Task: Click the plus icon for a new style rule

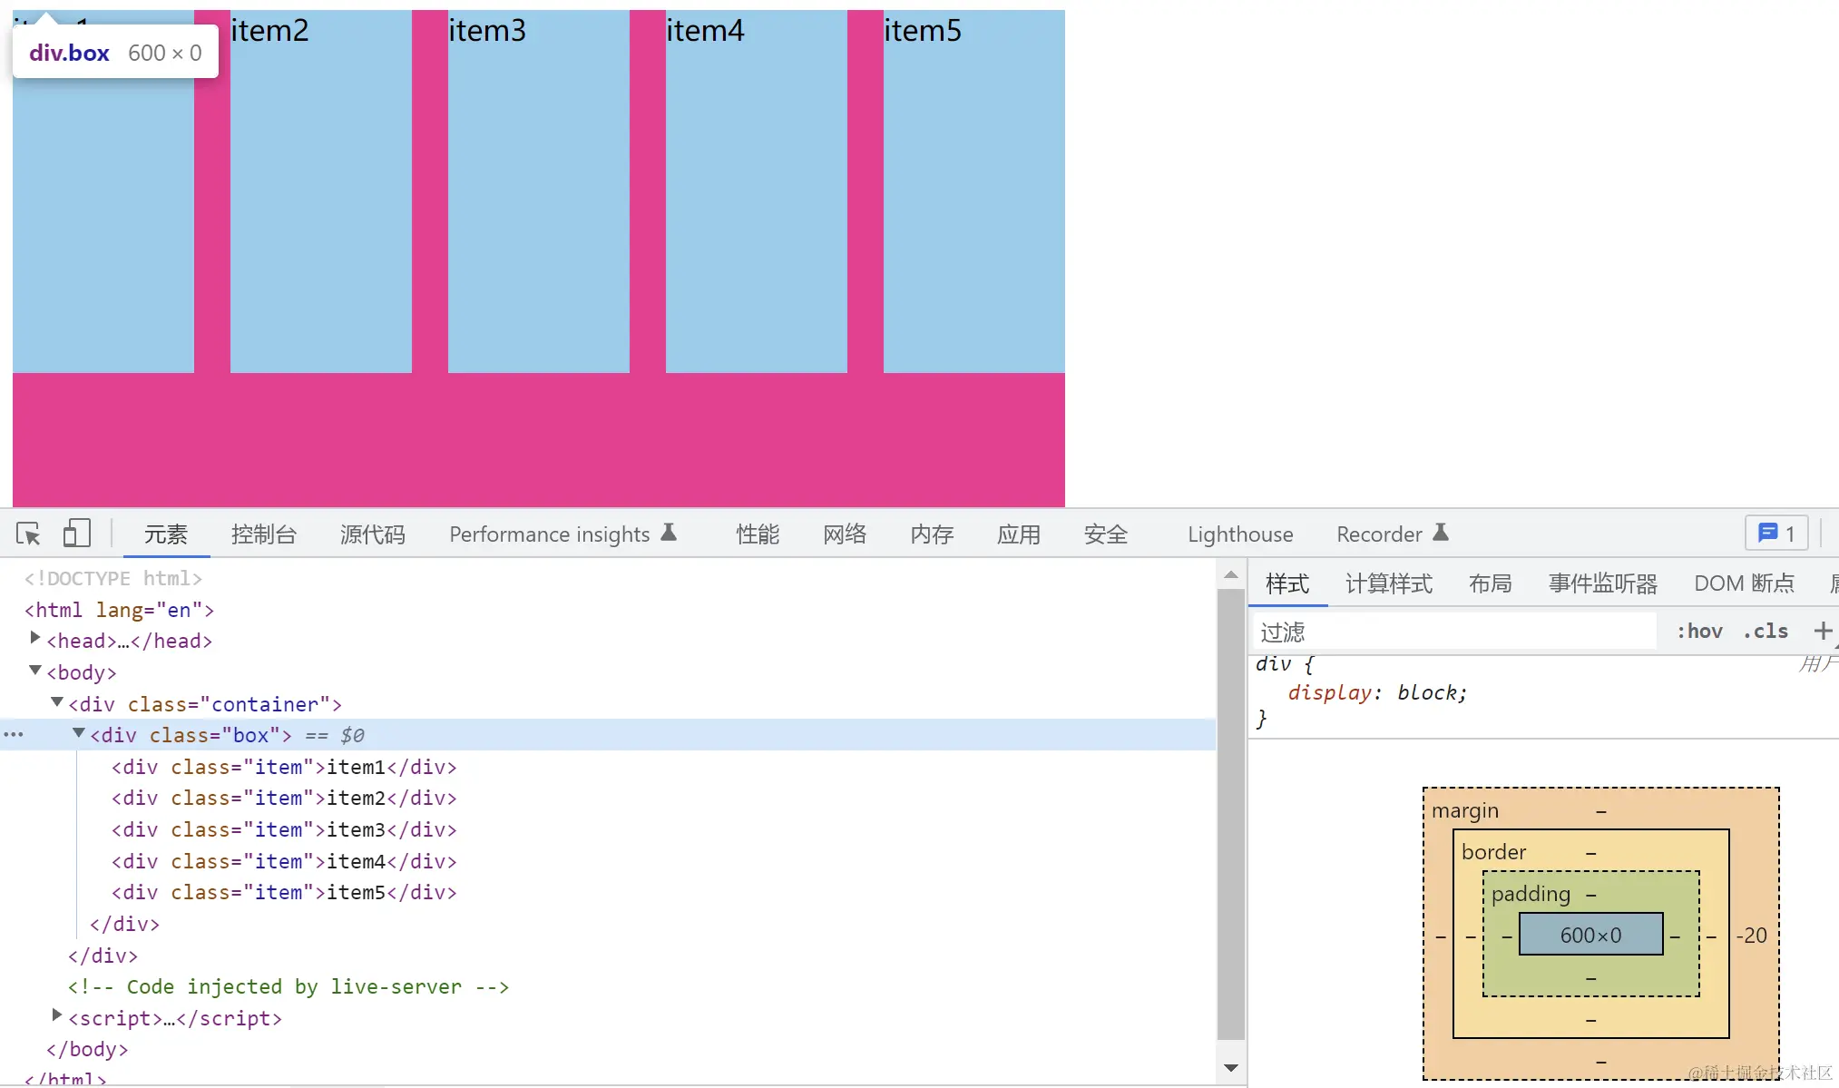Action: click(x=1822, y=631)
